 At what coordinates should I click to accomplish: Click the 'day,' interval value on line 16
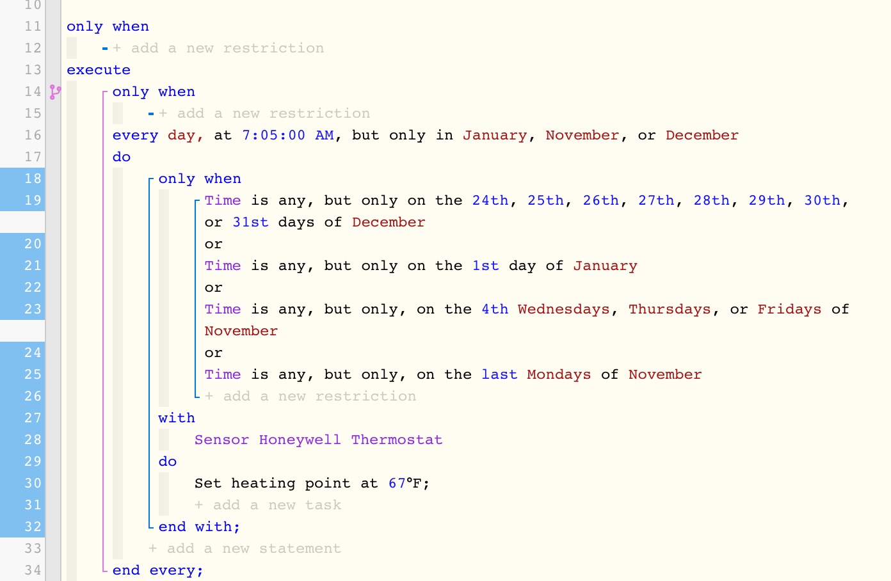186,135
